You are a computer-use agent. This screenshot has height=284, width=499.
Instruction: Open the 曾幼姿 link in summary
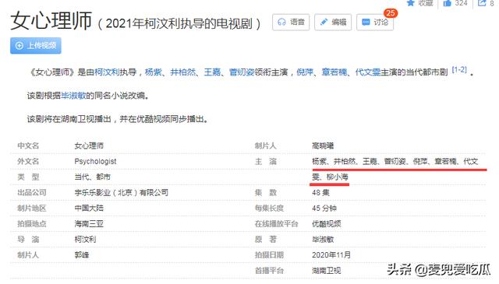(242, 72)
